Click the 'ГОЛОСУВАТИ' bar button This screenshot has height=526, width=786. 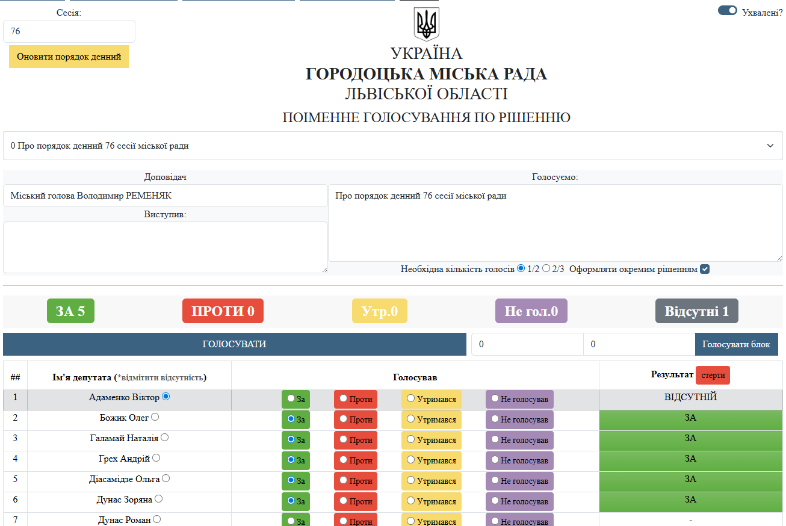tap(235, 344)
